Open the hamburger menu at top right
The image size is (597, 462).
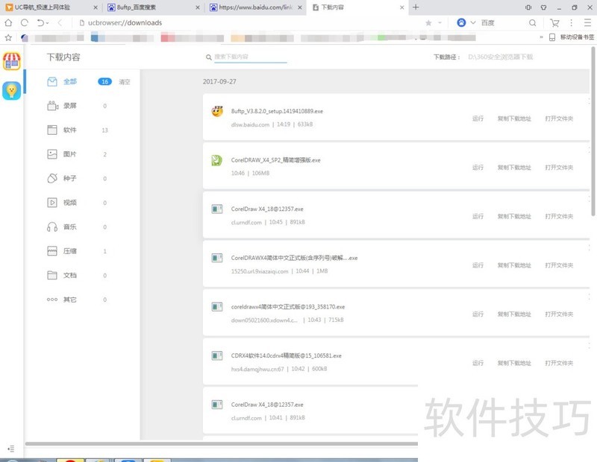point(587,23)
